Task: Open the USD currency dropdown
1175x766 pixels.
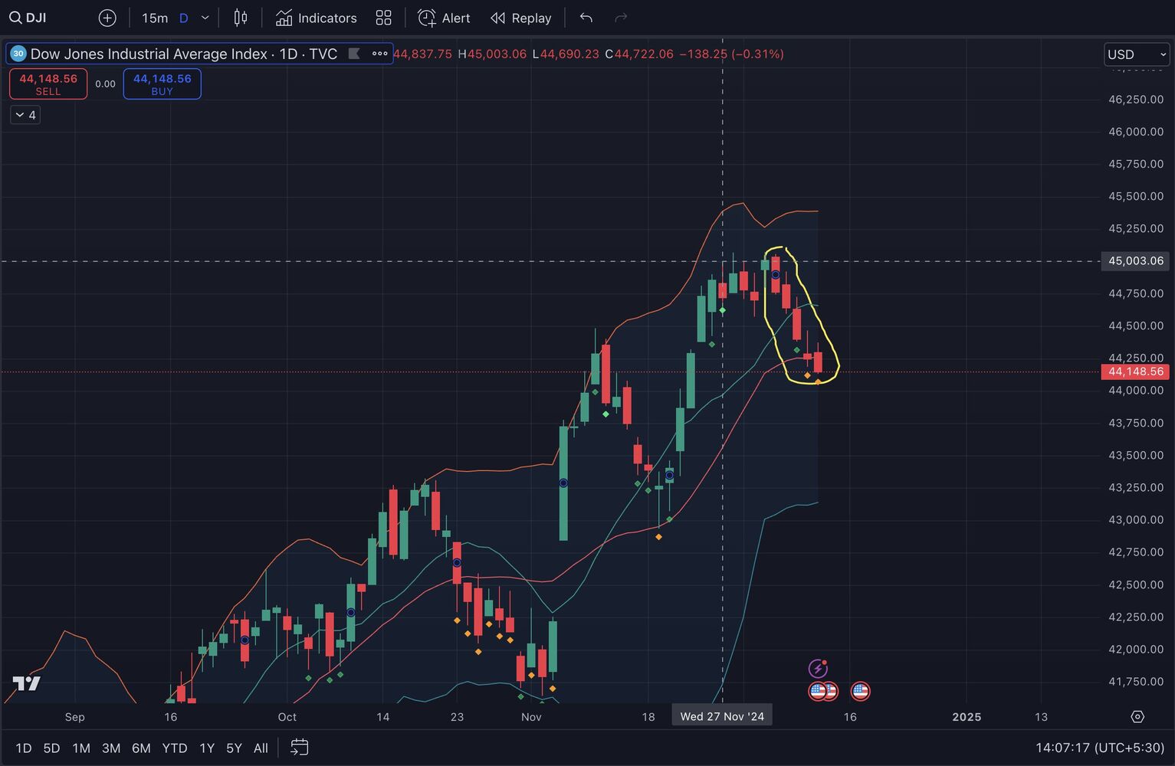Action: 1137,54
